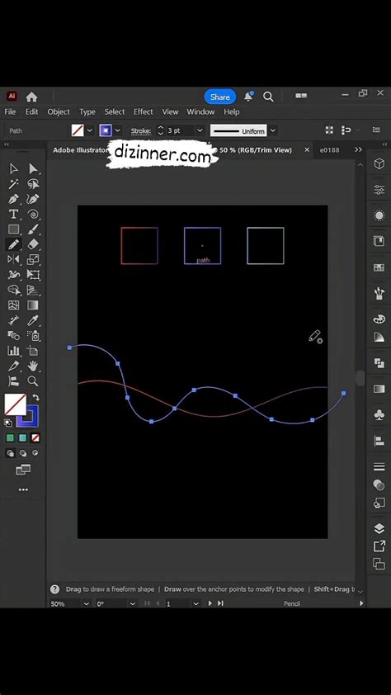Open the Properties panel icon
The image size is (391, 695).
tap(379, 190)
